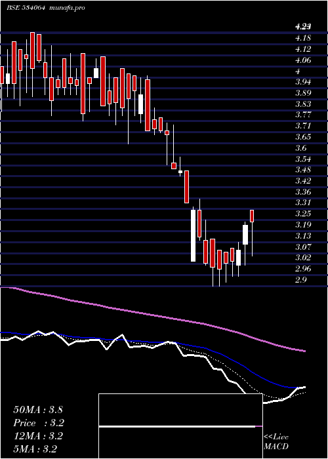Image resolution: width=328 pixels, height=459 pixels.
Task: Select the 3.02 price axis label
Action: (303, 258)
